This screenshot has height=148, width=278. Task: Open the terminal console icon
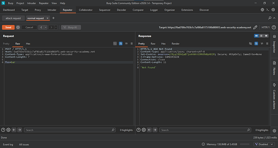pyautogui.click(x=268, y=10)
